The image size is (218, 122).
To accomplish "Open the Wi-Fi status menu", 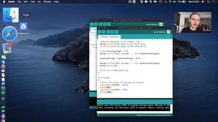I will click(x=170, y=2).
